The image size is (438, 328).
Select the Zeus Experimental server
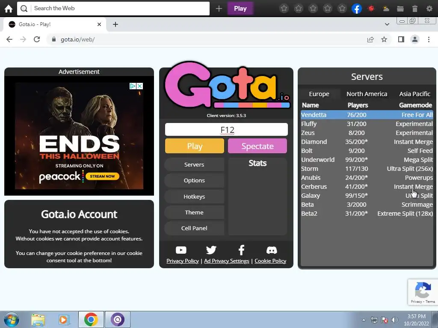point(367,133)
